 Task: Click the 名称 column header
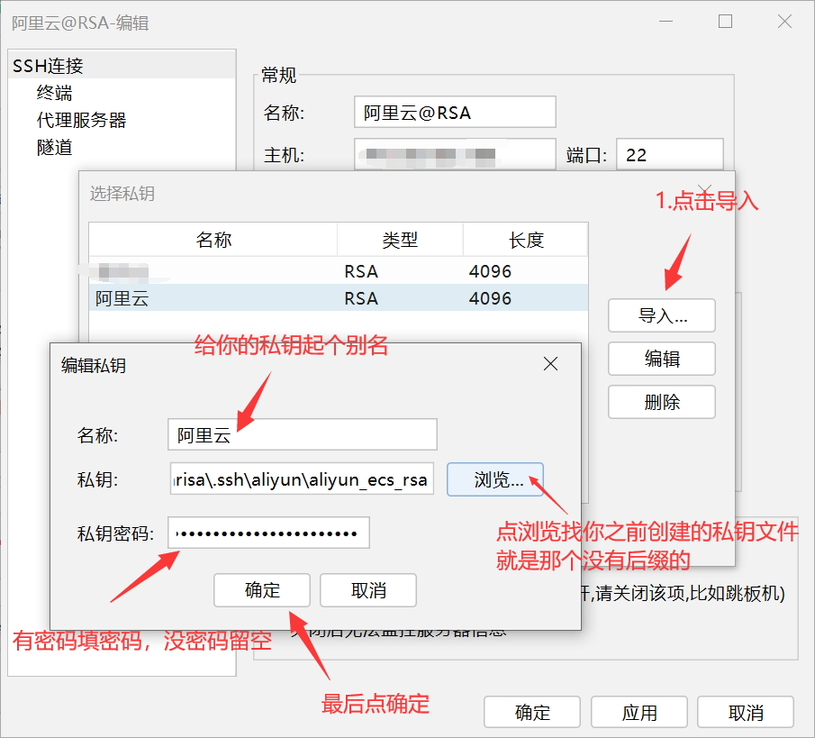pyautogui.click(x=213, y=240)
